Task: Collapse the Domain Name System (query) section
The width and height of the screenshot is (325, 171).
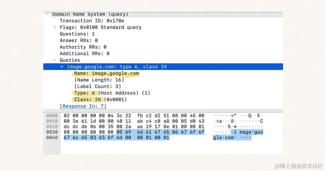Action: tap(47, 14)
